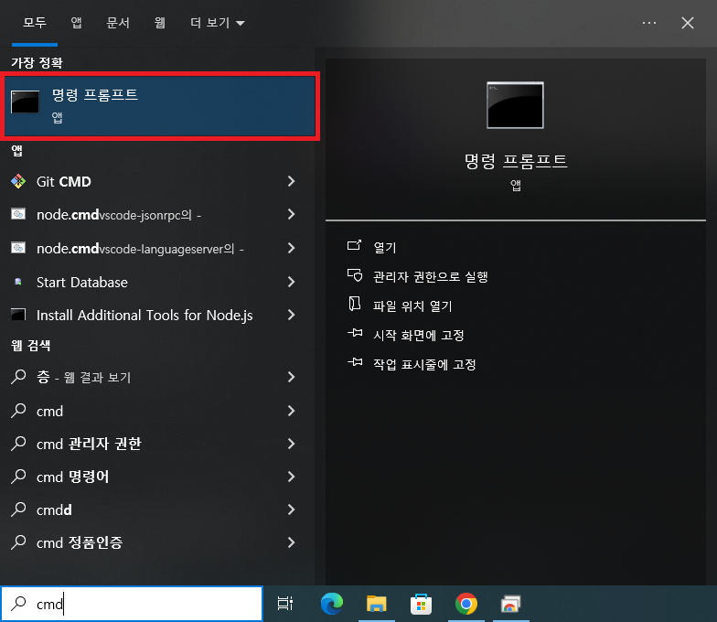Expand Git CMD result chevron
717x622 pixels.
(291, 181)
